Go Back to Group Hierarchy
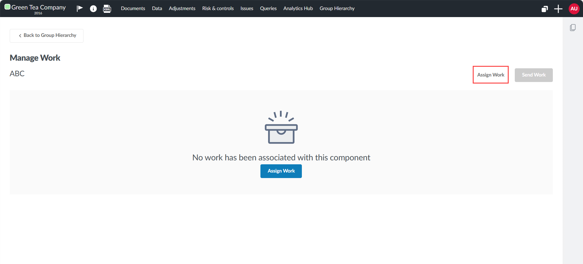Image resolution: width=583 pixels, height=264 pixels. click(47, 36)
